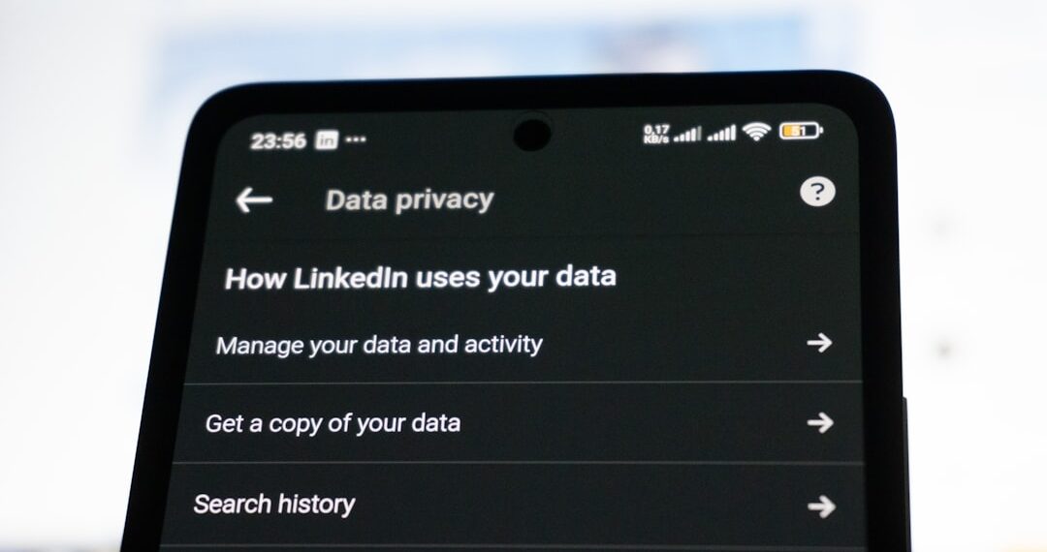The height and width of the screenshot is (552, 1047).
Task: Open arrow beside Search history
Action: (821, 506)
